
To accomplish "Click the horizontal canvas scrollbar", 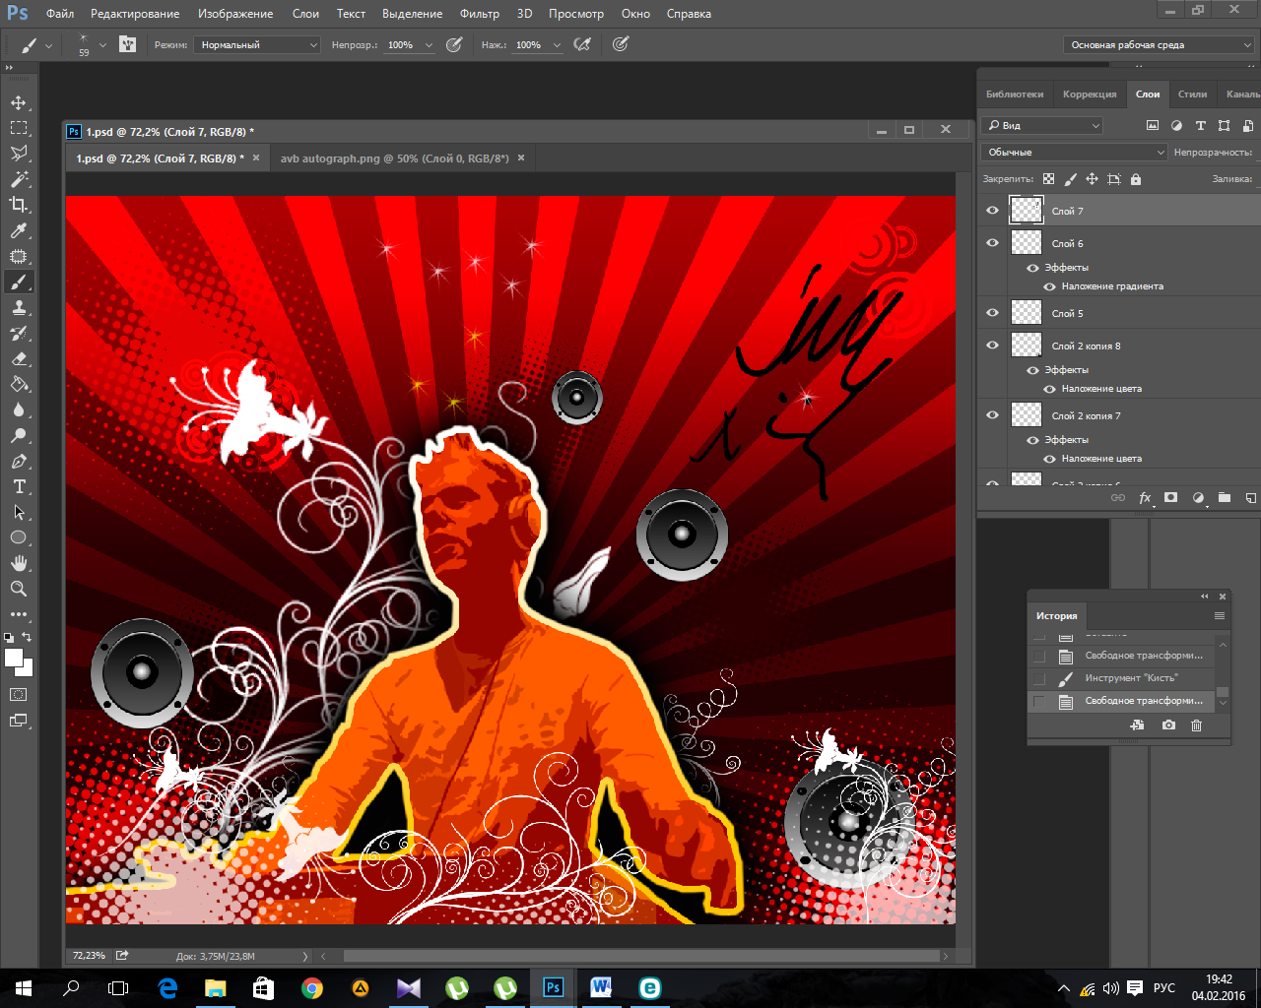I will pos(640,955).
